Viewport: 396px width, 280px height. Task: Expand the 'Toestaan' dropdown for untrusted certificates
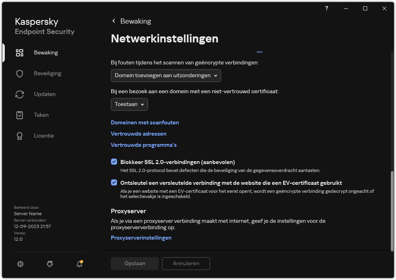(129, 104)
